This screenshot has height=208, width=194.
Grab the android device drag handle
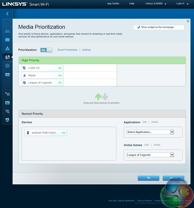click(63, 133)
